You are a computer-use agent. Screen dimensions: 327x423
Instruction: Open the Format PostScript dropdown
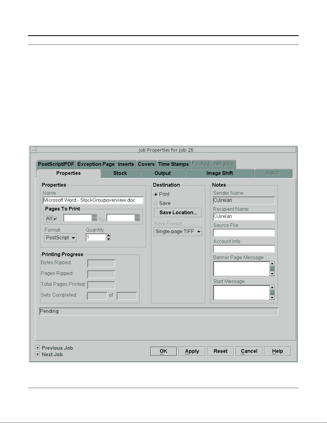tap(61, 238)
